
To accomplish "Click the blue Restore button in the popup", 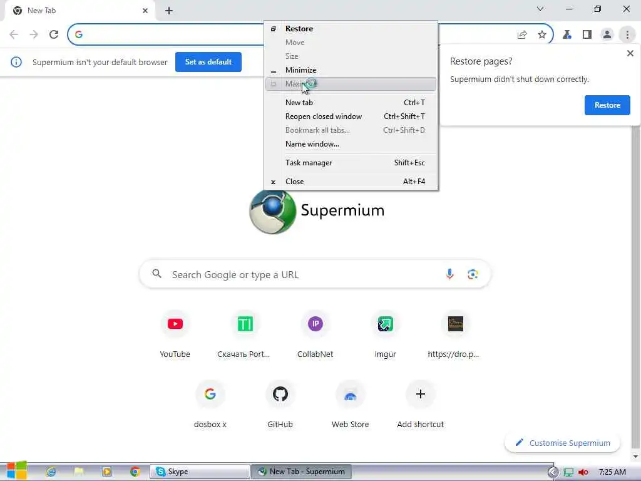I will pos(607,105).
